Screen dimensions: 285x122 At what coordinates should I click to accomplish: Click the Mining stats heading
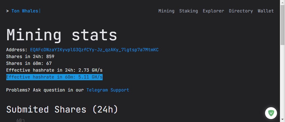[62, 35]
